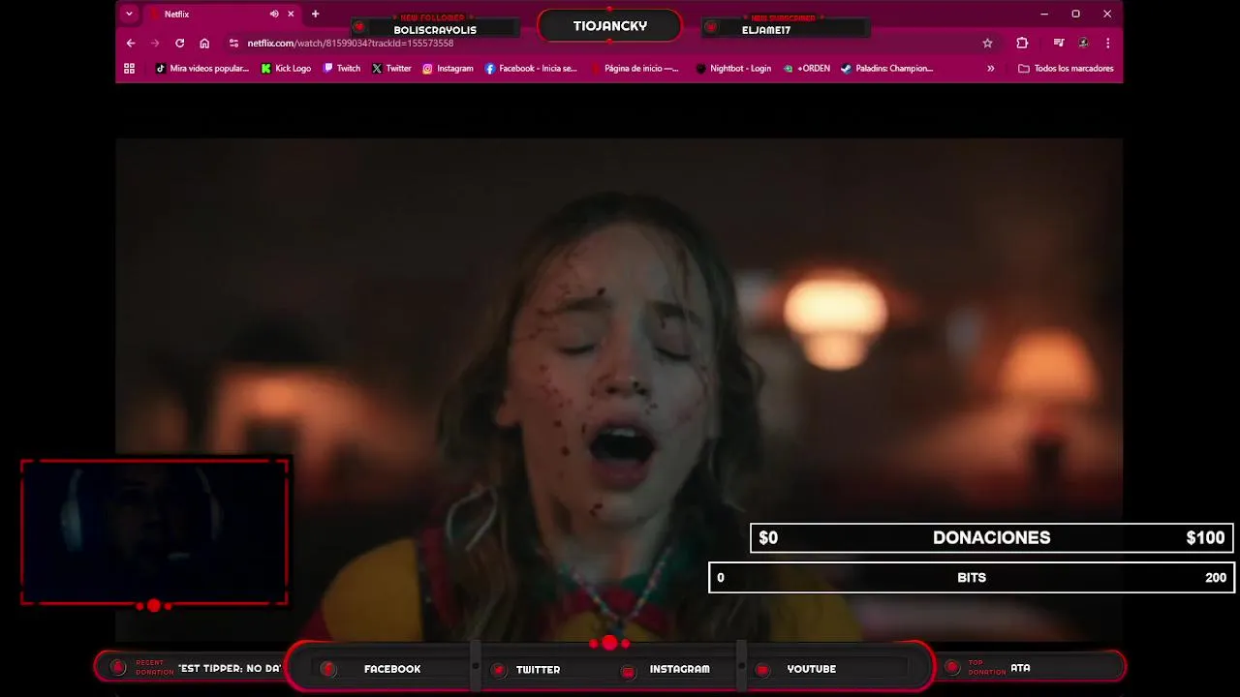Screen dimensions: 1240x697
Task: Minimize the browser window
Action: click(1044, 14)
